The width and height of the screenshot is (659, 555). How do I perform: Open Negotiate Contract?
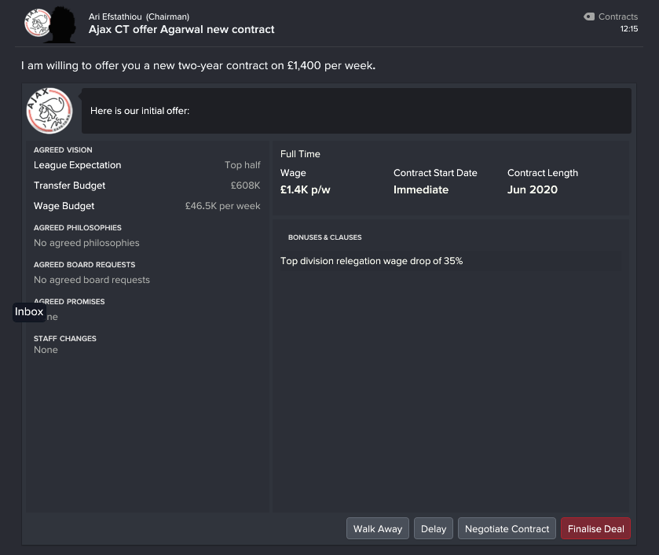click(x=507, y=528)
